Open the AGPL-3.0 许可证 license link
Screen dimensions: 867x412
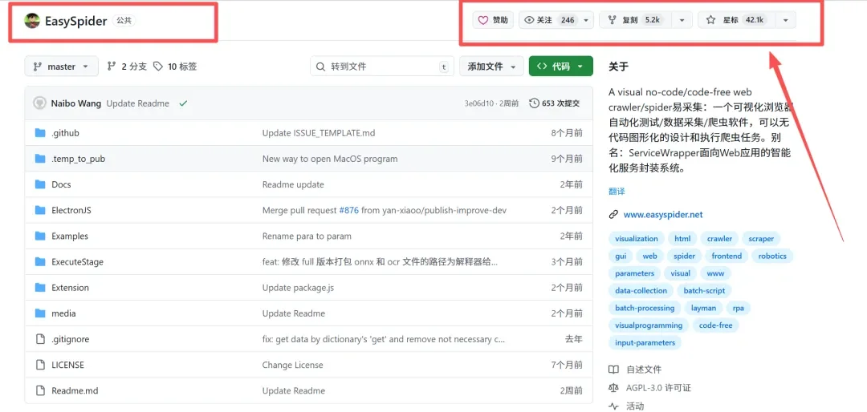(658, 388)
